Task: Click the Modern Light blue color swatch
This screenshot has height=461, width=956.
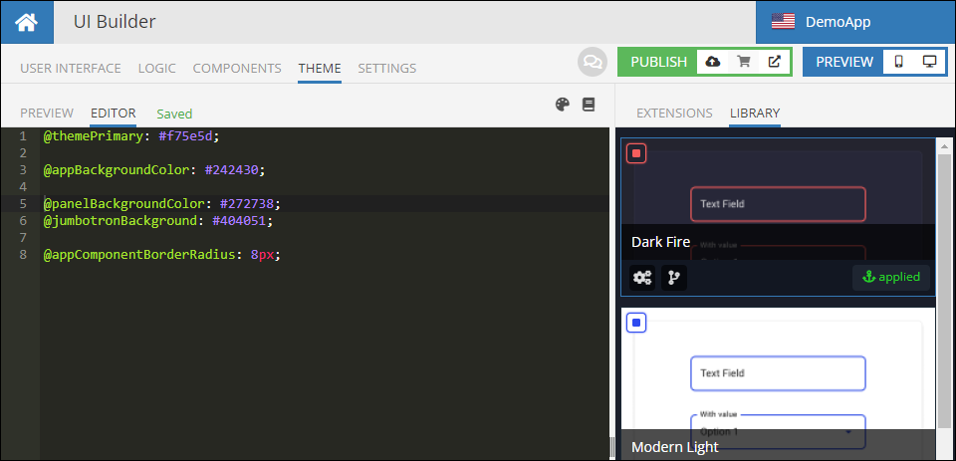Action: coord(636,324)
